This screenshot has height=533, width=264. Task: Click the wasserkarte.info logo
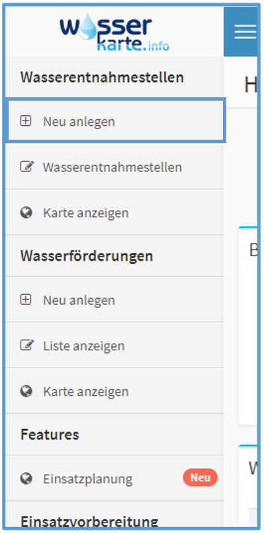pos(114,32)
